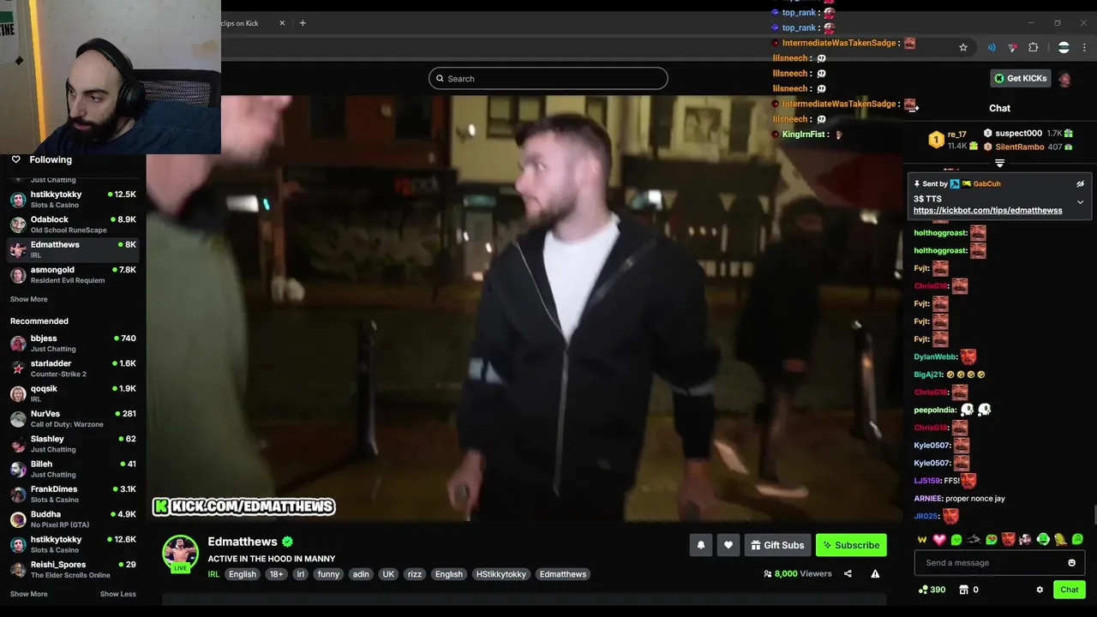Bookmark page with the star icon
The height and width of the screenshot is (617, 1097).
[x=963, y=48]
